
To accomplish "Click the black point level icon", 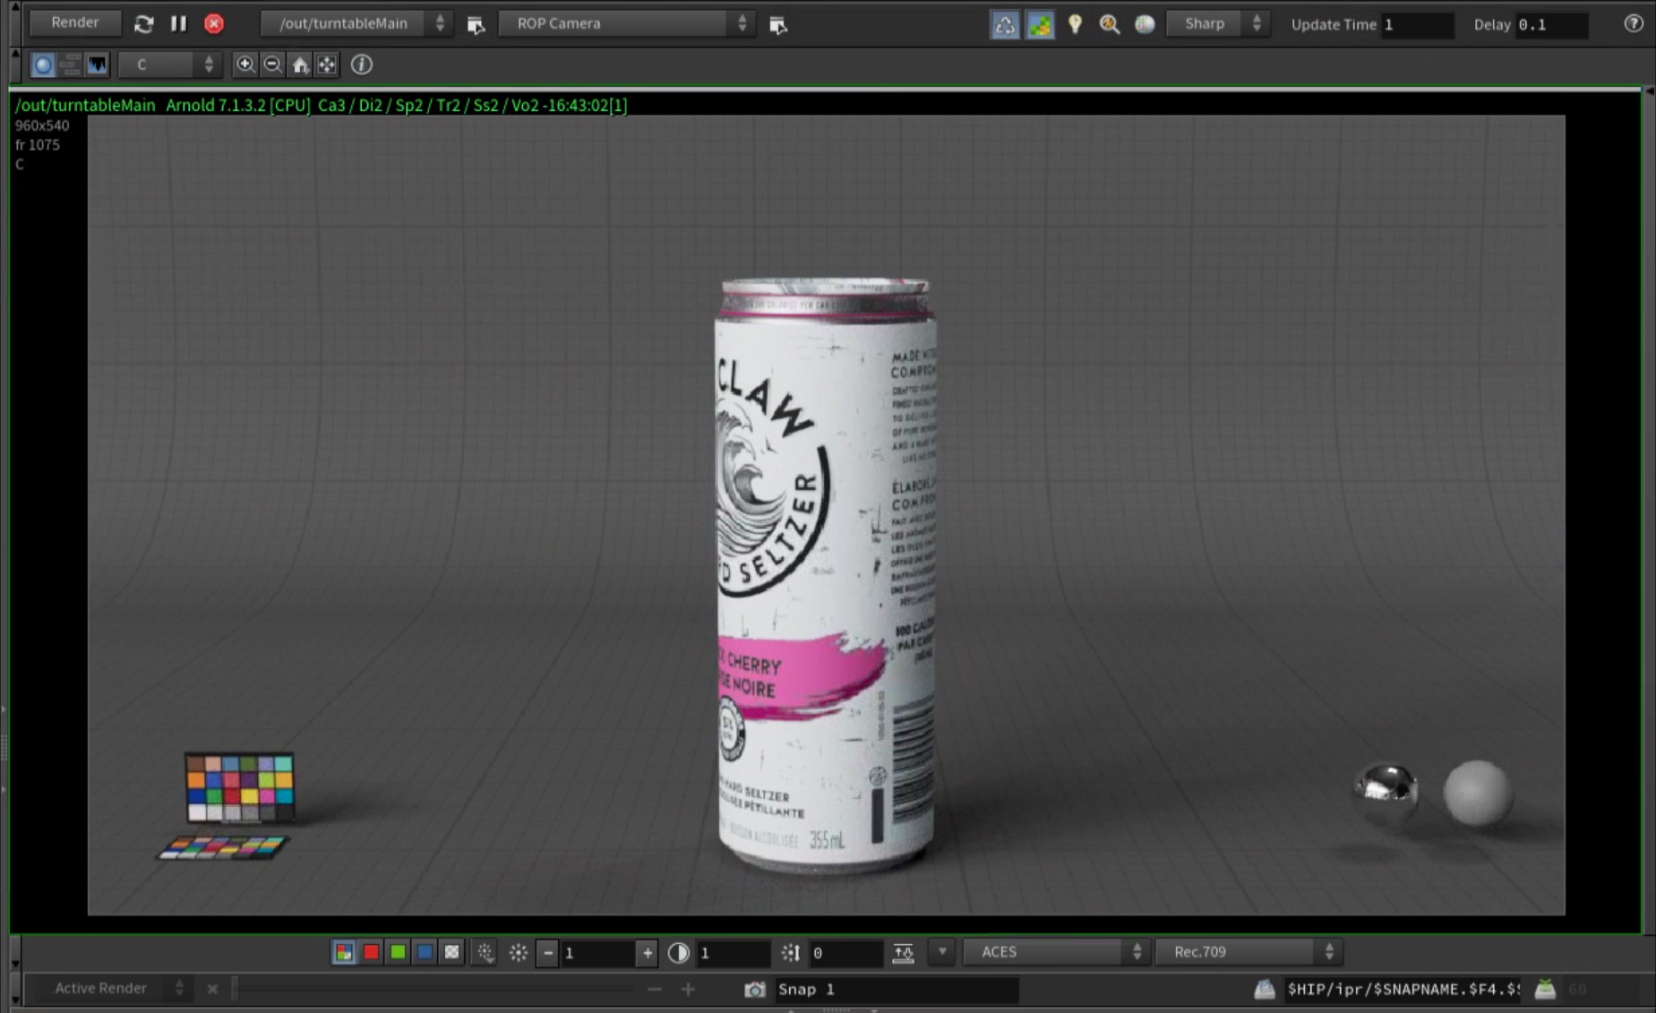I will 790,953.
